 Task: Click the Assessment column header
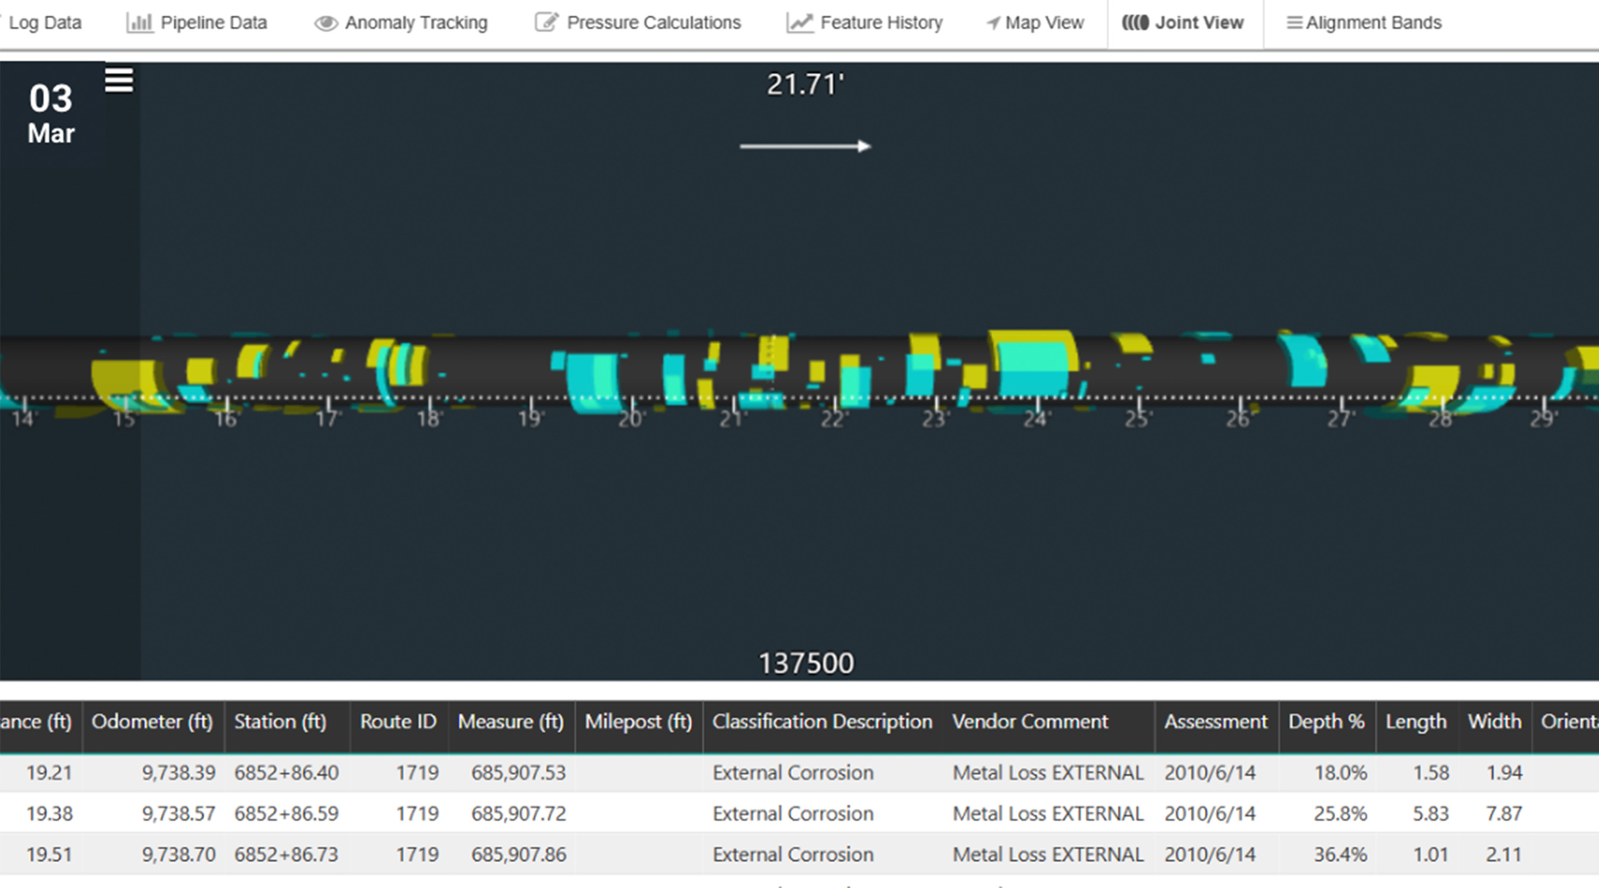tap(1215, 722)
